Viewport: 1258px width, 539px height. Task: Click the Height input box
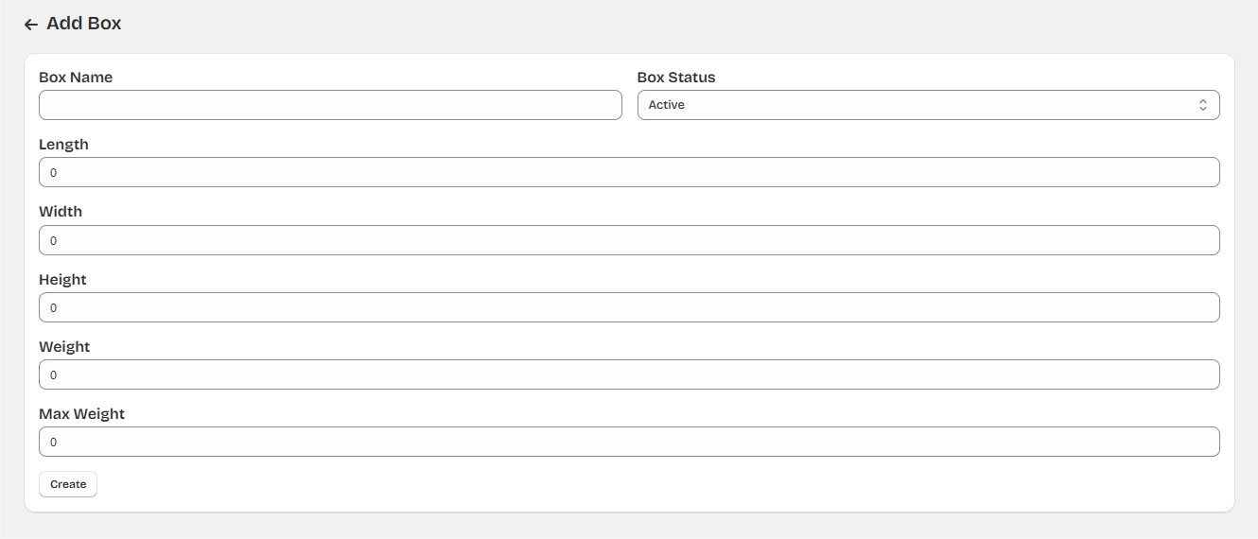[629, 307]
